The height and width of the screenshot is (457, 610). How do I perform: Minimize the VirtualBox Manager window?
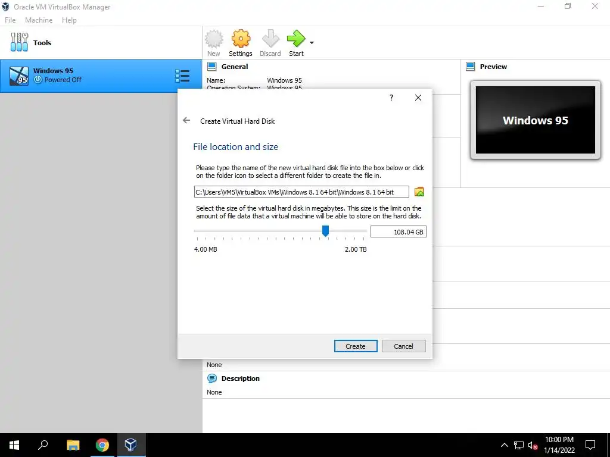(x=541, y=6)
